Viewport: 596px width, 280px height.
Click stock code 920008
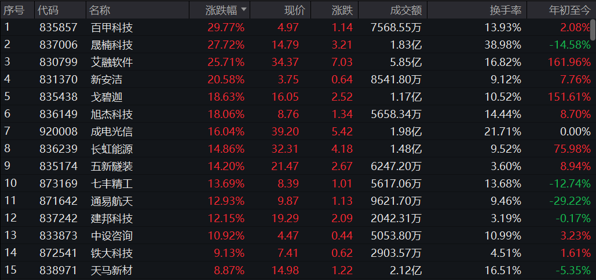click(x=58, y=132)
